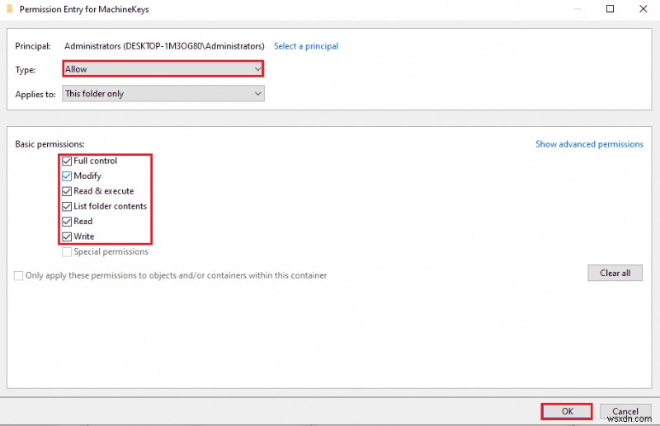Screen dimensions: 660x426
Task: Show advanced permissions link
Action: 589,144
